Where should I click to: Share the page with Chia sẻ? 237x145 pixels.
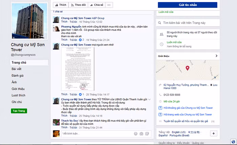pyautogui.click(x=97, y=5)
